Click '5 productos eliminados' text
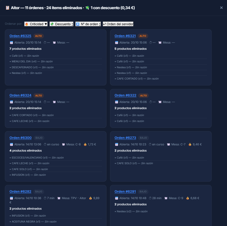 pyautogui.click(x=131, y=49)
